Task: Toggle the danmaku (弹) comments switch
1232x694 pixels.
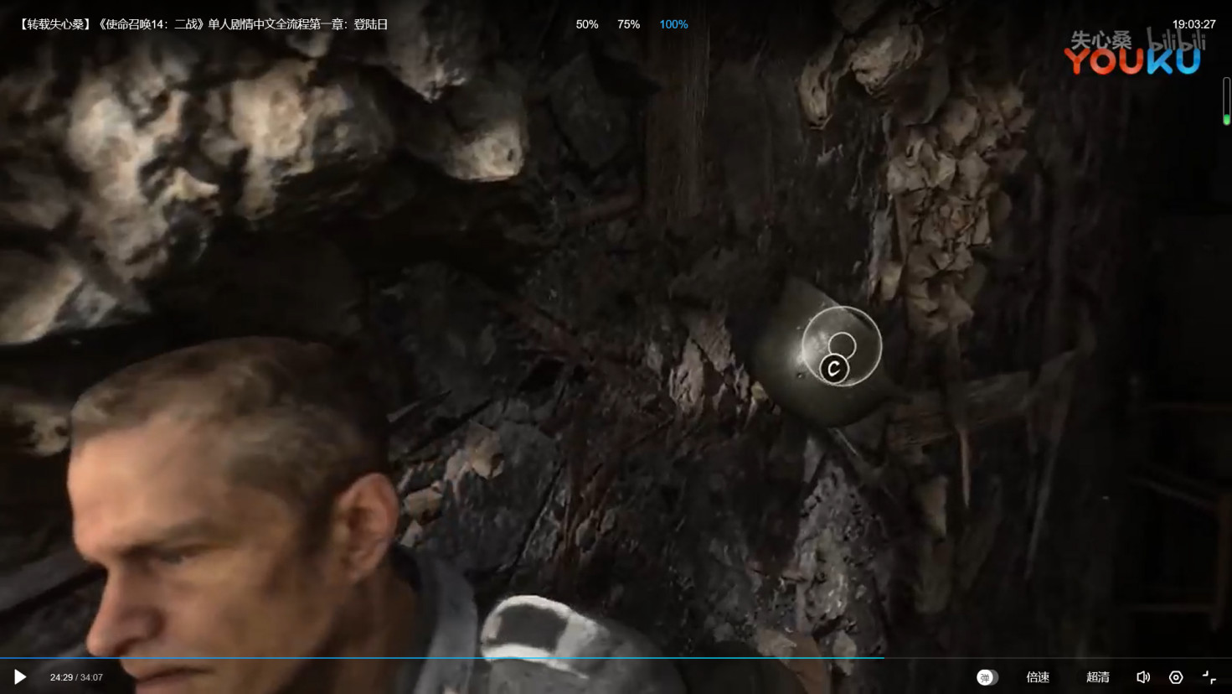Action: tap(987, 677)
